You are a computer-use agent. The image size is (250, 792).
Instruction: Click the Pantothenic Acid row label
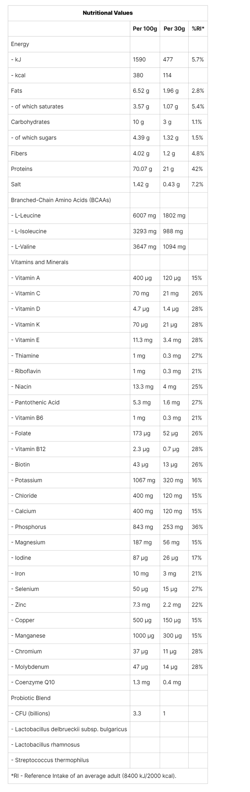[35, 402]
